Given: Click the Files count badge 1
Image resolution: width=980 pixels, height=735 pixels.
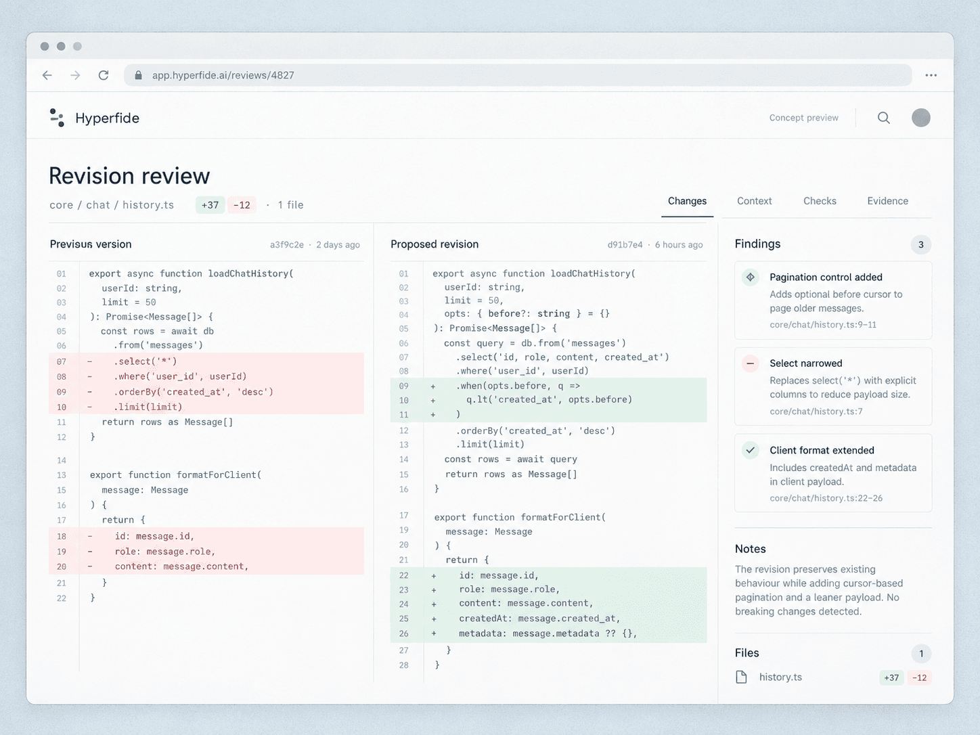Looking at the screenshot, I should click(x=920, y=654).
